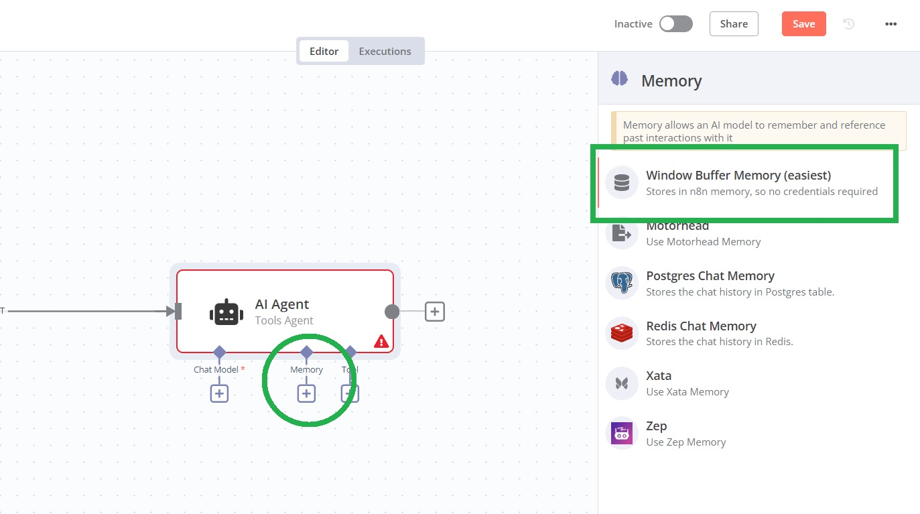The height and width of the screenshot is (514, 920).
Task: Click 'Use Xata Memory' description
Action: point(687,392)
